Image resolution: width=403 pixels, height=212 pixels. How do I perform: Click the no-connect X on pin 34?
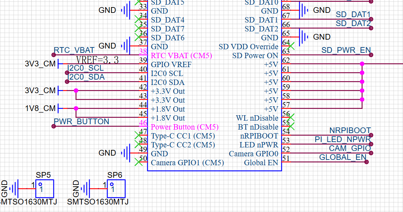coord(138,19)
